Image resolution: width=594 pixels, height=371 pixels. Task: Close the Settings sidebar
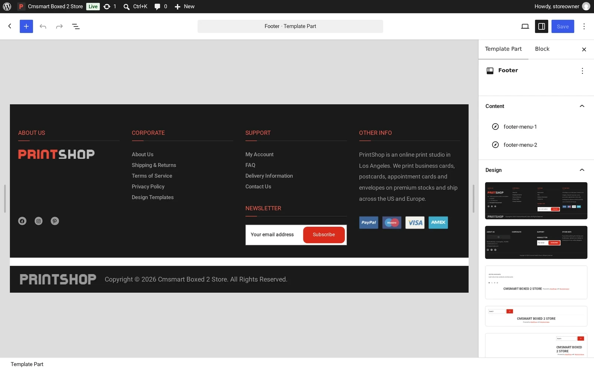tap(584, 49)
